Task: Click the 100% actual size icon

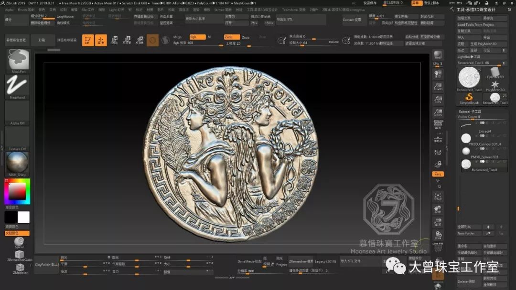Action: pyautogui.click(x=438, y=99)
